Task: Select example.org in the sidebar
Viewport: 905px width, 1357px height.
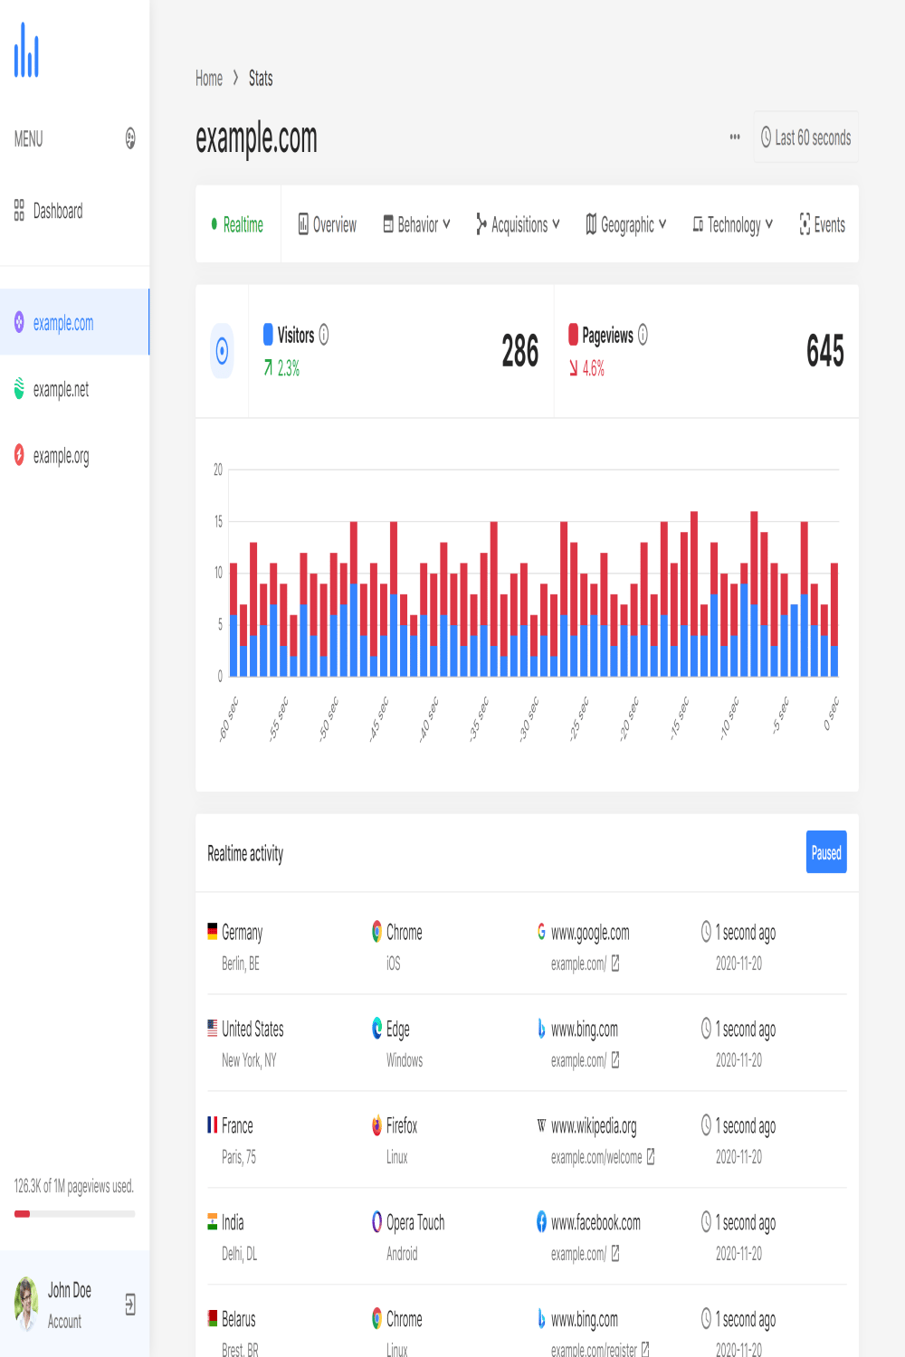Action: pyautogui.click(x=74, y=455)
